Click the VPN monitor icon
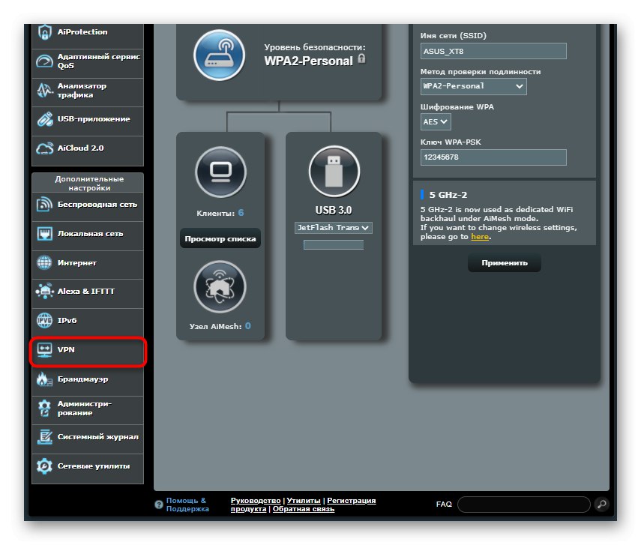The image size is (641, 545). point(44,349)
